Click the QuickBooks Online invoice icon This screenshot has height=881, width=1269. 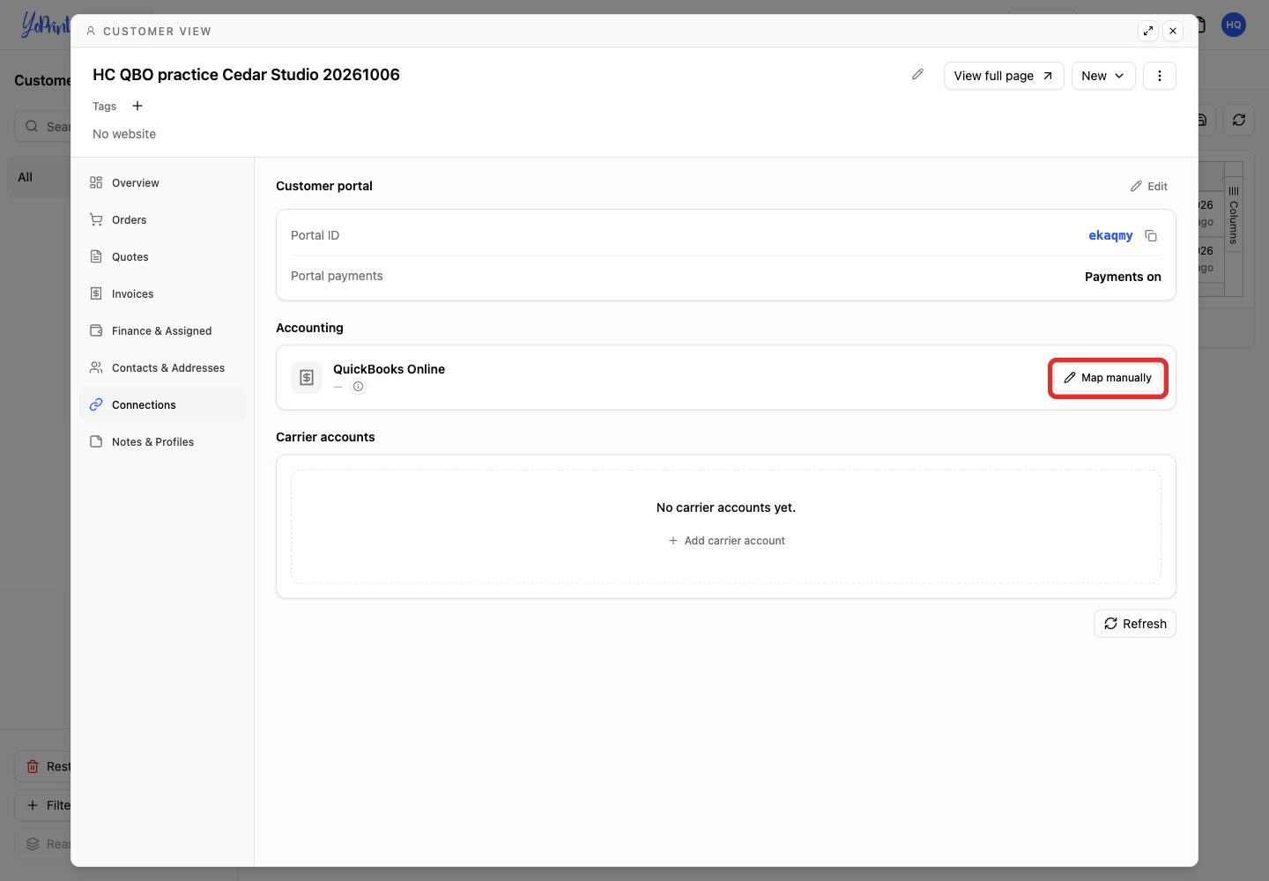coord(307,377)
